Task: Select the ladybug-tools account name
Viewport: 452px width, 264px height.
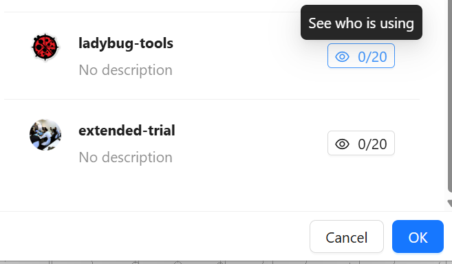Action: tap(126, 43)
